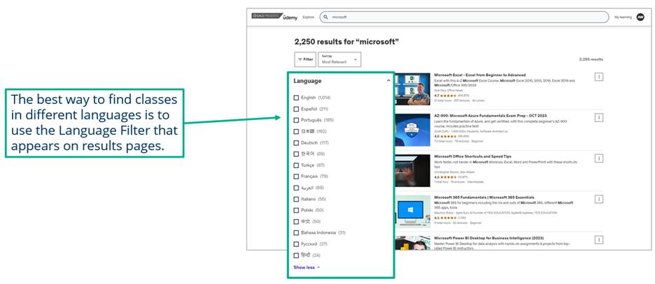Click the search field containing microsoft

(462, 17)
